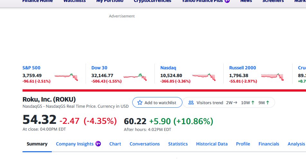Viewport: 306px width, 159px height.
Task: Open Yahoo Finance Plus in the navigation
Action: coord(202,1)
